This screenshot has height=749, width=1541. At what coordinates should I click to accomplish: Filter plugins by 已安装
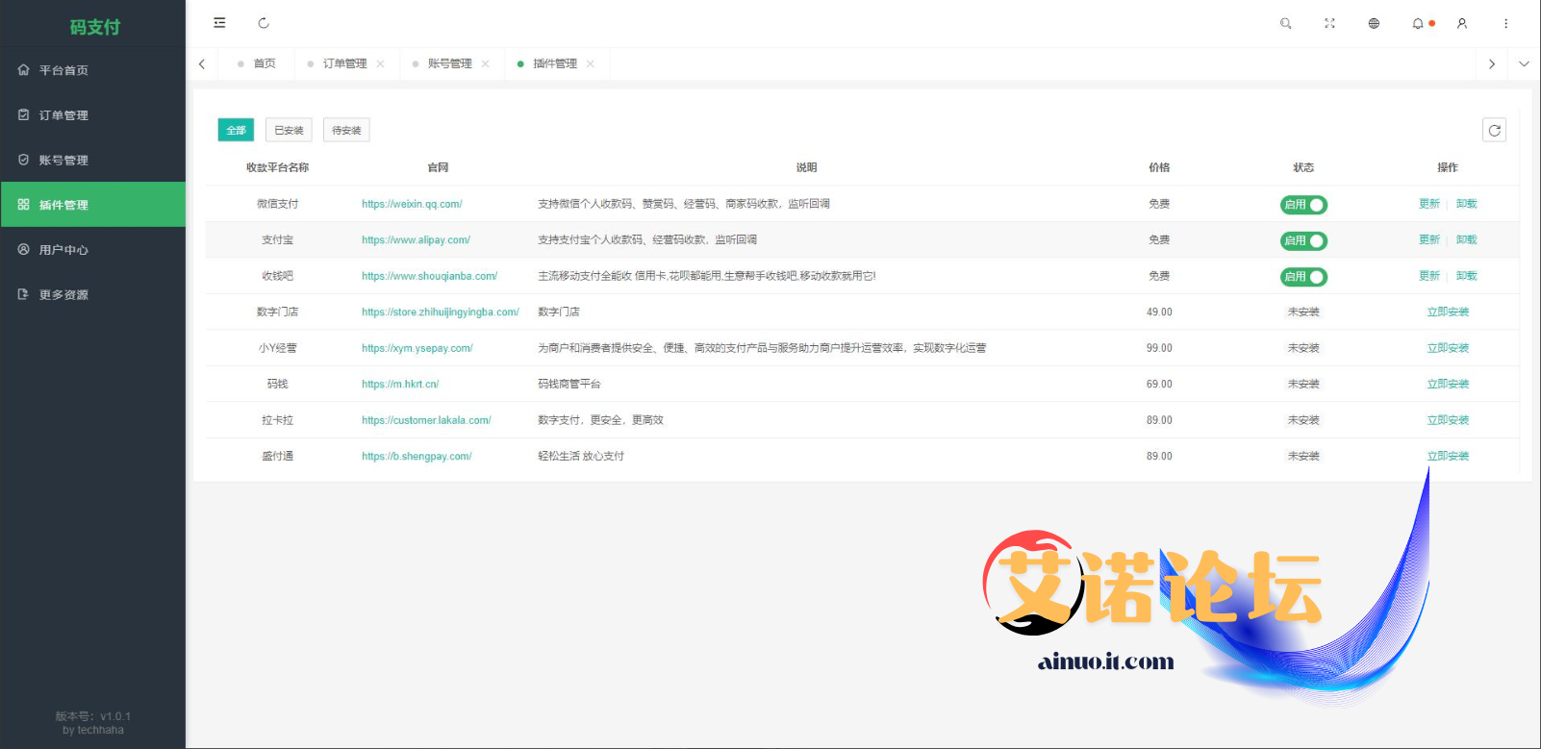click(289, 130)
